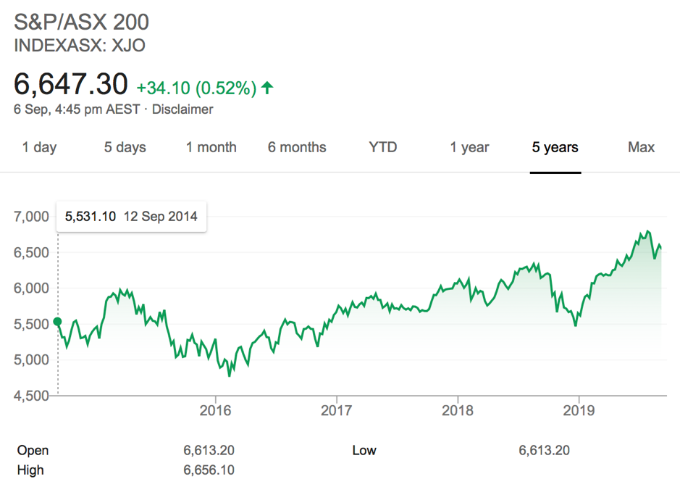The image size is (680, 487).
Task: Switch to 1 year view
Action: tap(469, 147)
